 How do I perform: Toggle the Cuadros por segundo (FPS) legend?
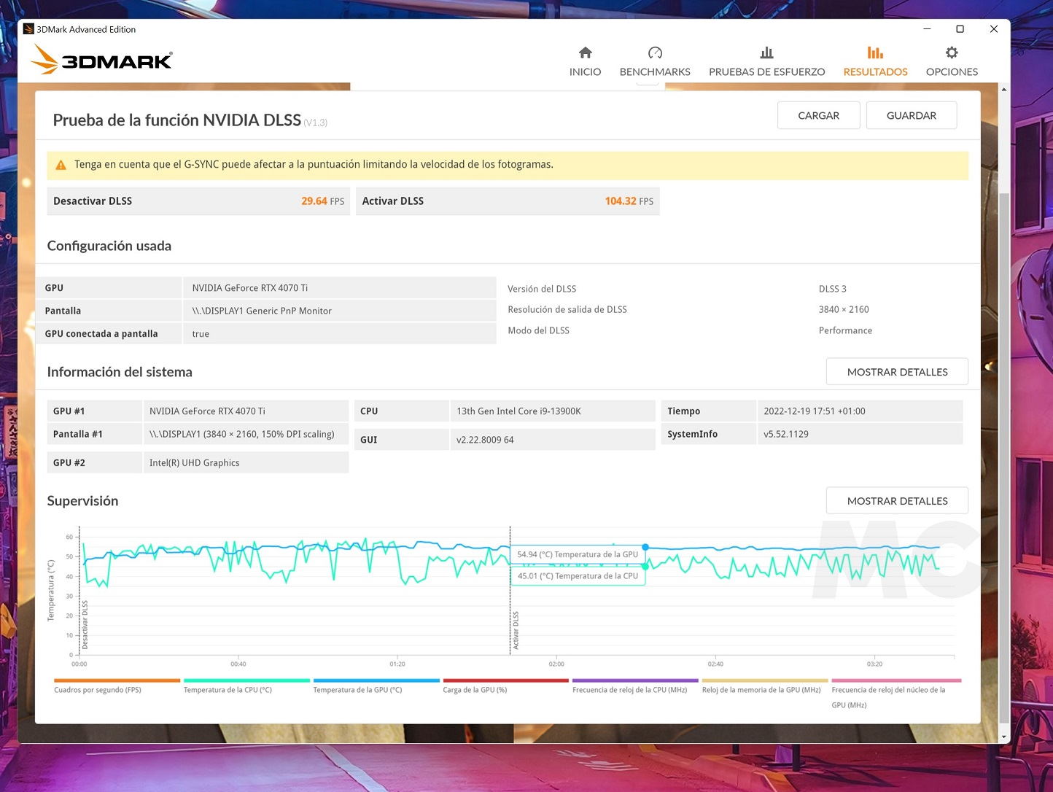[x=98, y=690]
